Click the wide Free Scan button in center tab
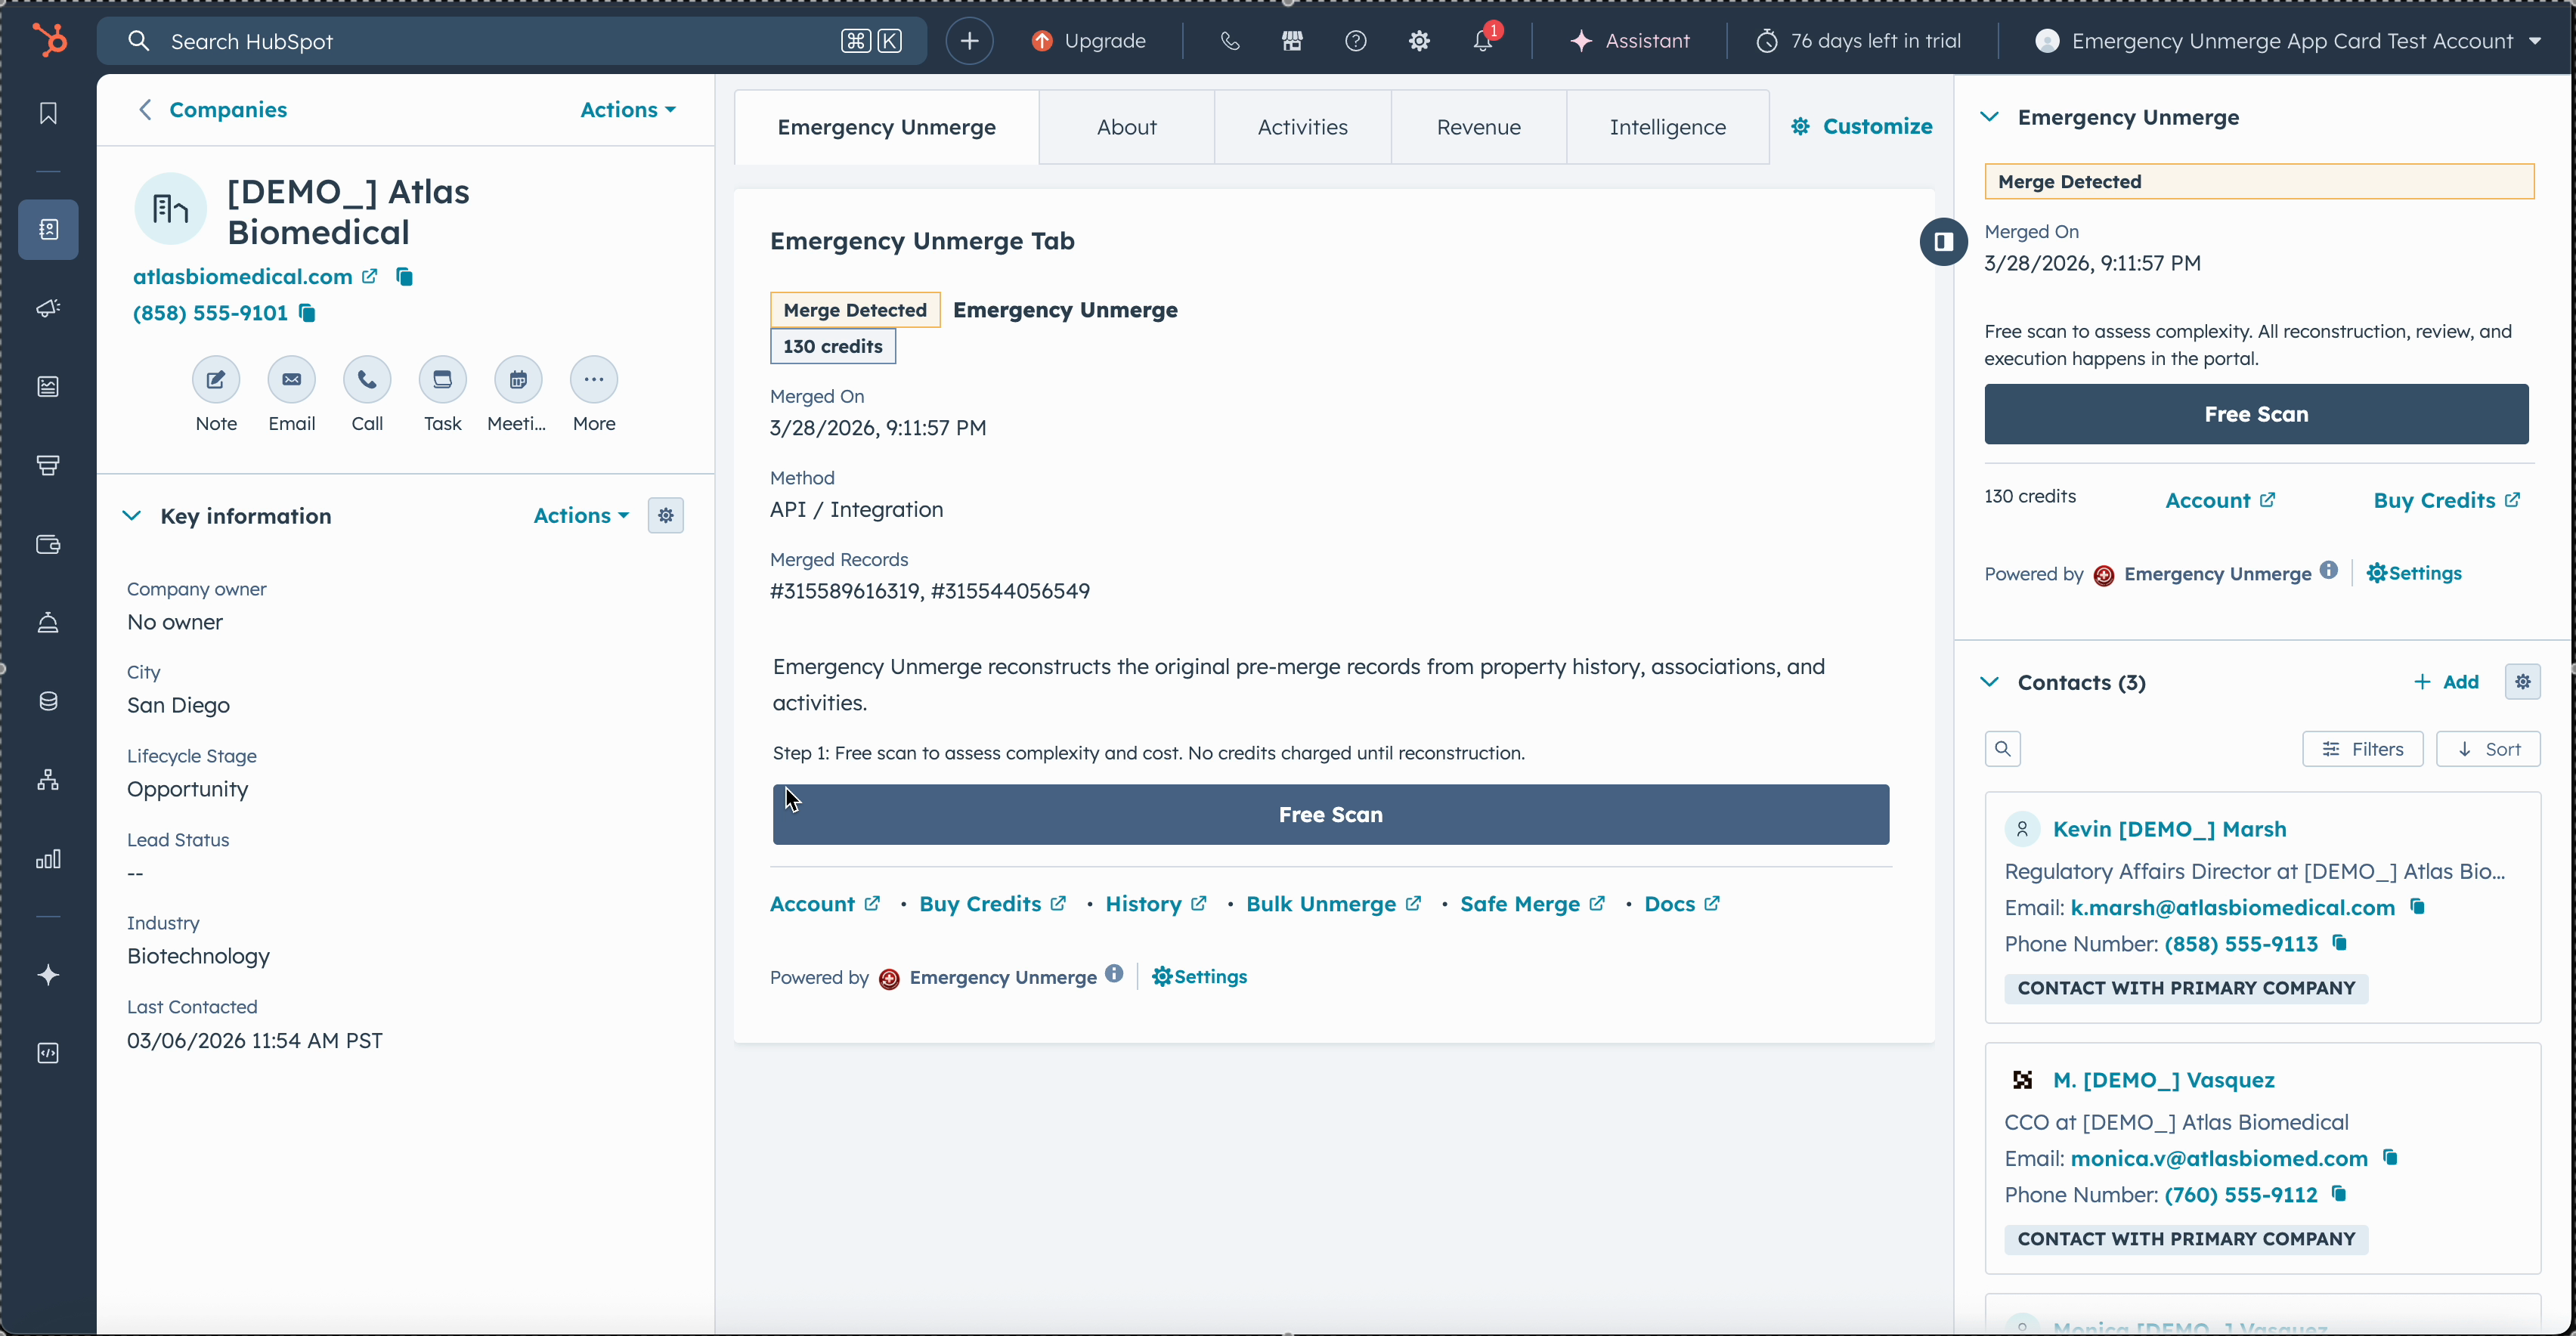This screenshot has height=1336, width=2576. (1330, 815)
